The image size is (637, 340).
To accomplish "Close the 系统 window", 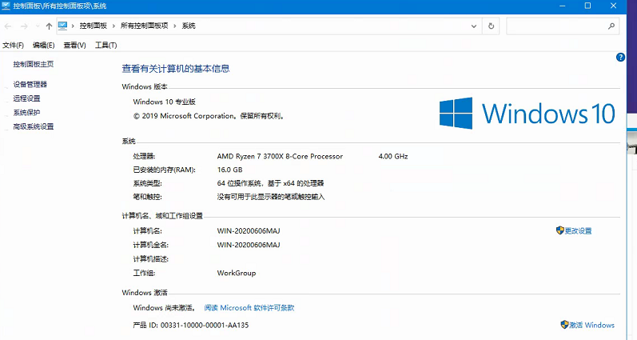I will coord(614,6).
